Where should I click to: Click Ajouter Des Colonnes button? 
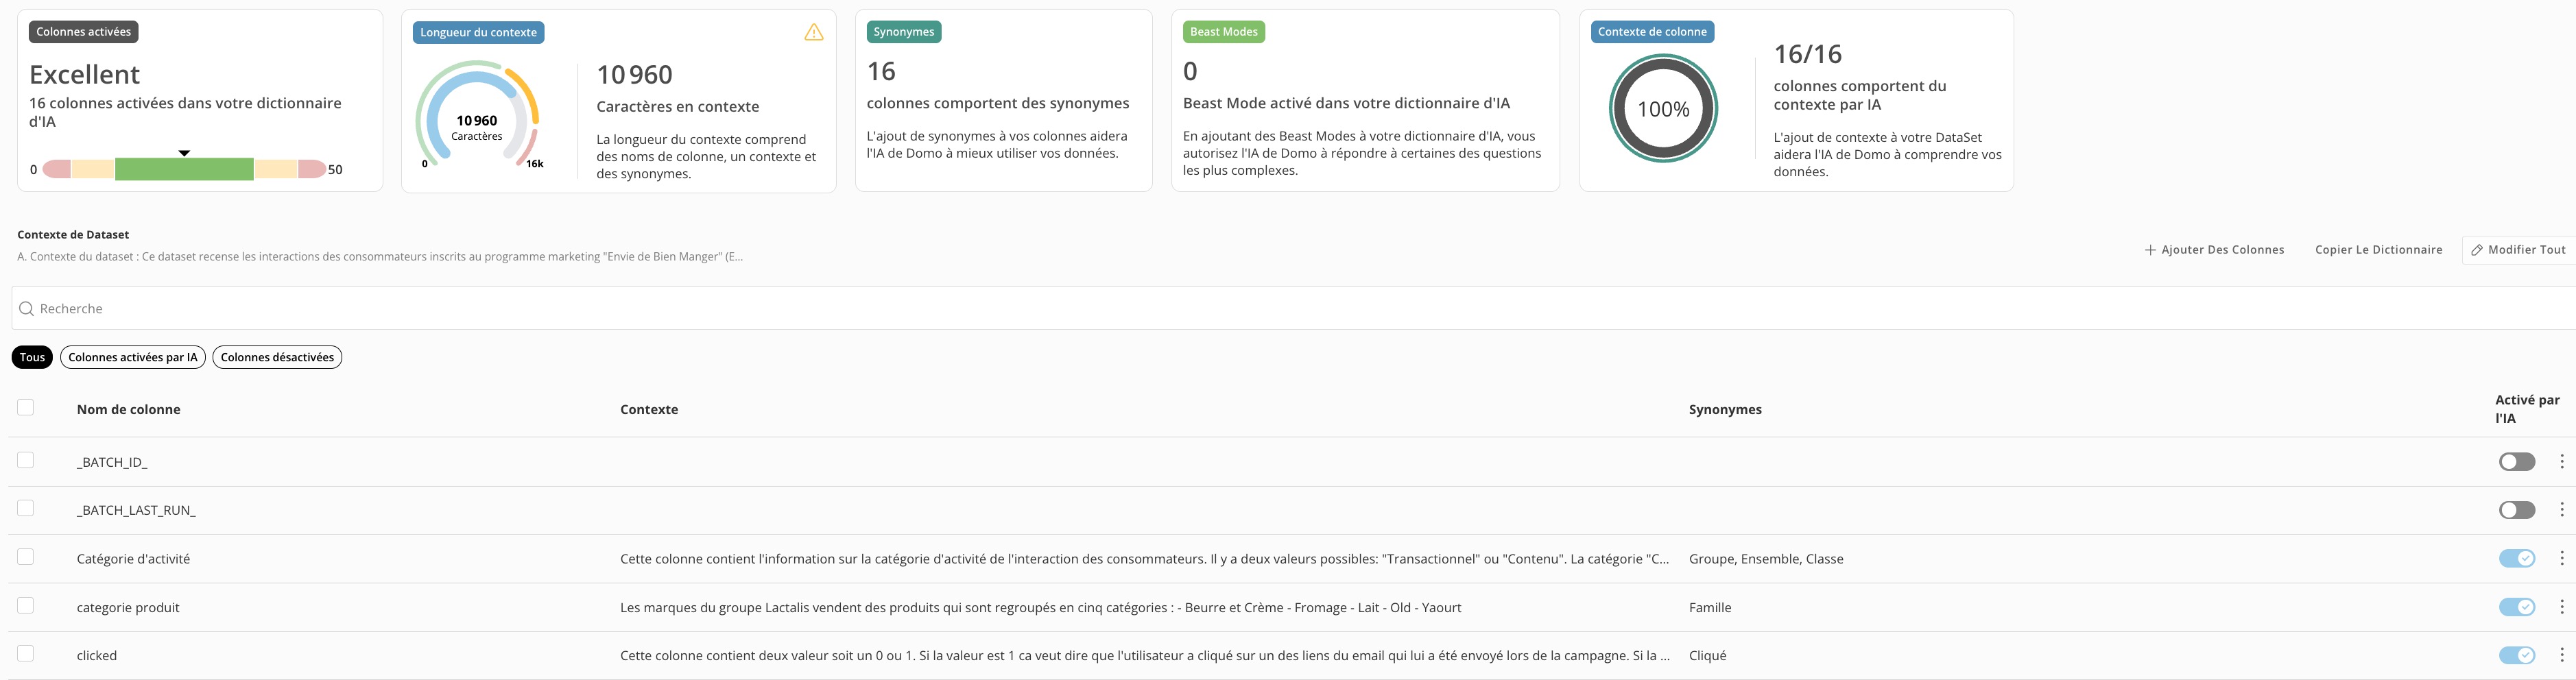[x=2214, y=250]
